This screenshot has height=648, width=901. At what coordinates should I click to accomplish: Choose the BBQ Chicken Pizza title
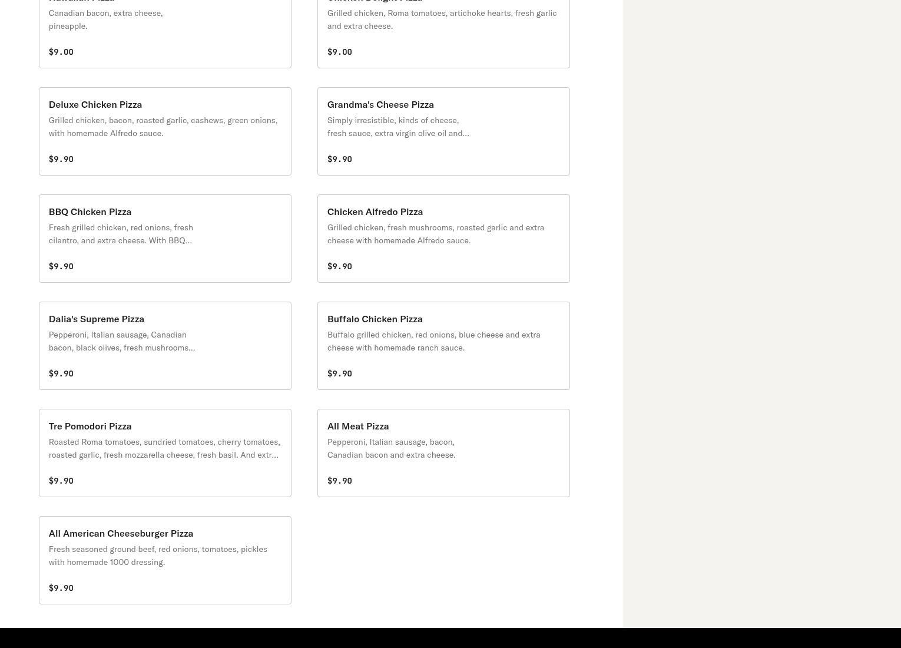pos(90,211)
